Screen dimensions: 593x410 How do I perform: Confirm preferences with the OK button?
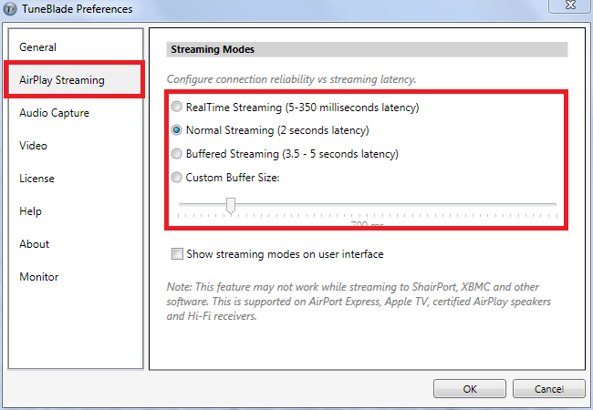click(x=470, y=389)
